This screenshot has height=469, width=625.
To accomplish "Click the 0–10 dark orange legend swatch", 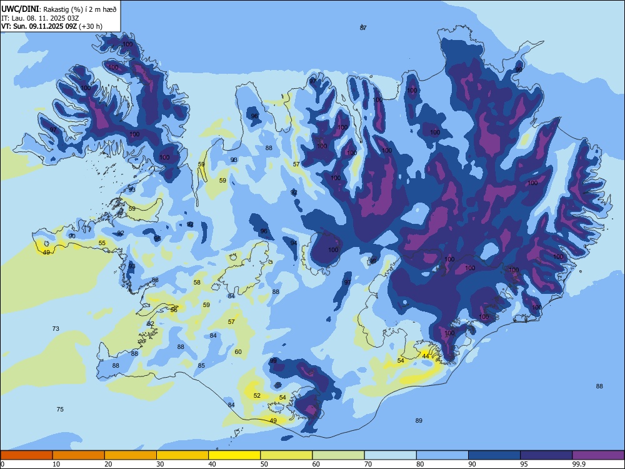I will pyautogui.click(x=26, y=455).
